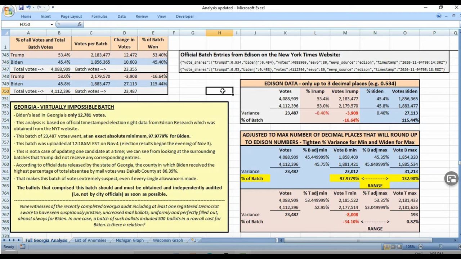This screenshot has height=259, width=461.
Task: Click the Insert Function fx icon
Action: pos(80,24)
